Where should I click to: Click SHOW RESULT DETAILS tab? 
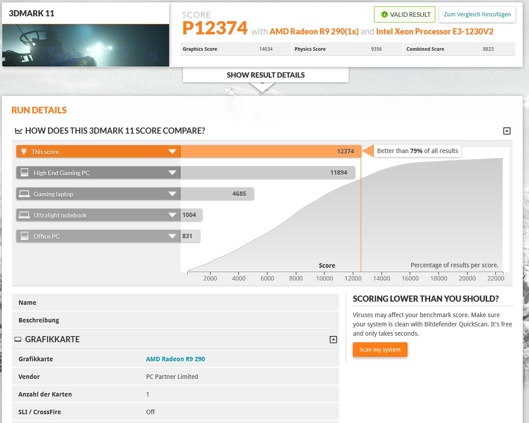click(x=265, y=75)
